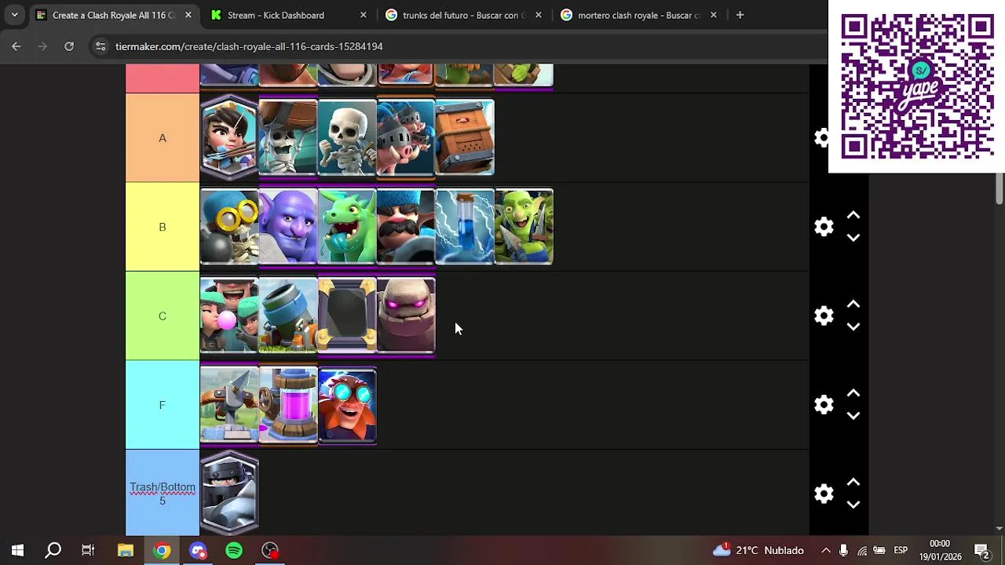This screenshot has height=565, width=1005.
Task: Close the Kick Dashboard tab
Action: (x=363, y=15)
